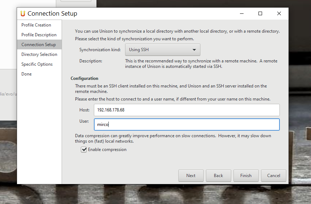
Task: Select the highlighted Connection Setup step
Action: (38, 45)
